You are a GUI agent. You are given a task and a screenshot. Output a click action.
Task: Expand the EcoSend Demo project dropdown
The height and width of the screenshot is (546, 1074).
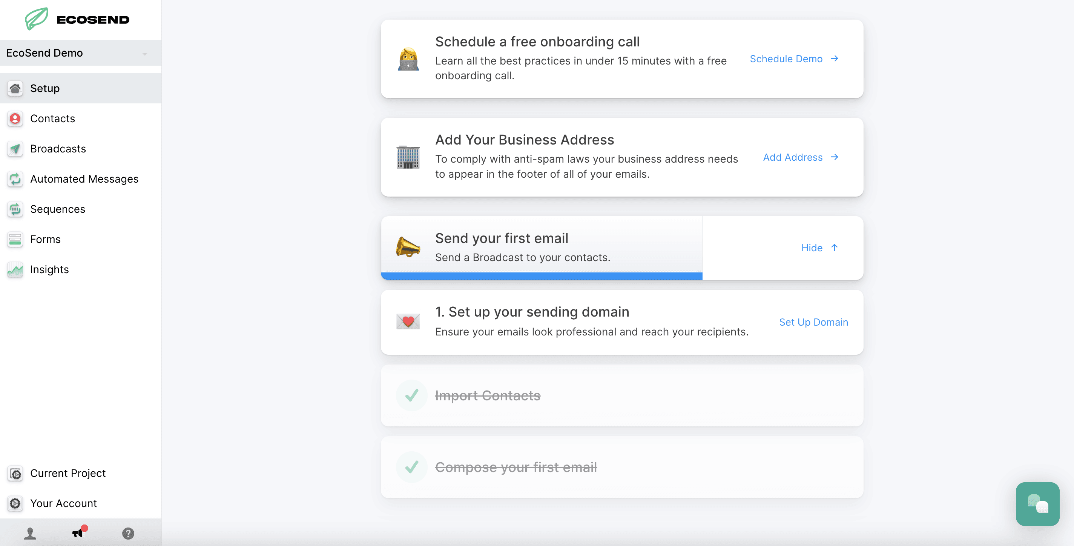point(144,53)
